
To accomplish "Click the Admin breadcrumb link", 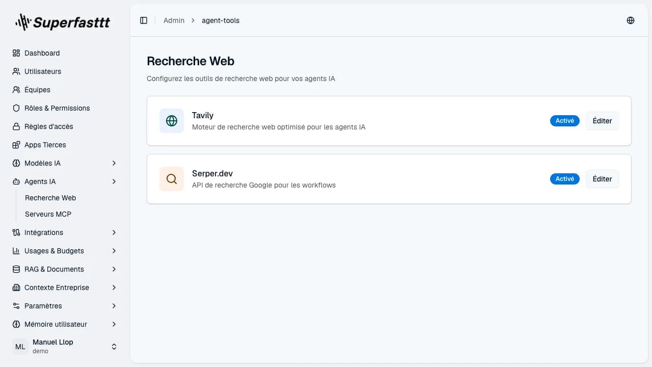I will point(174,20).
